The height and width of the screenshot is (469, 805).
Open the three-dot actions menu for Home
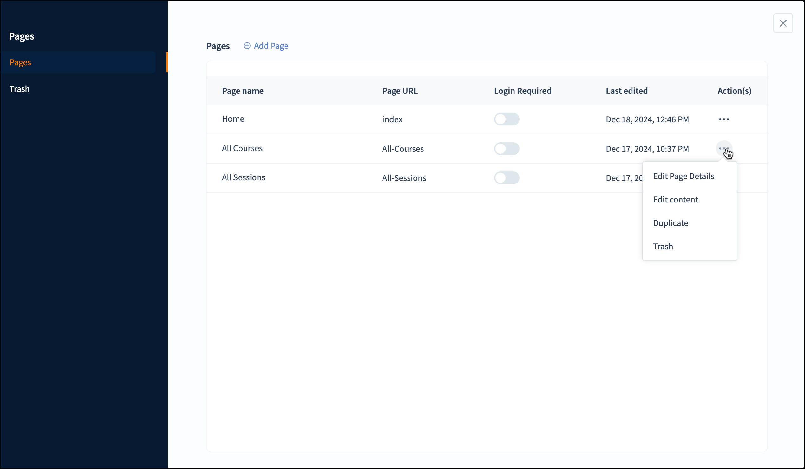(x=723, y=119)
